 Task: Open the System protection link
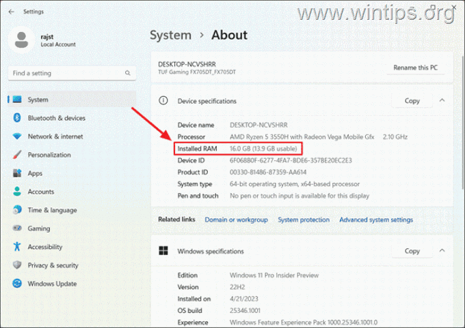pyautogui.click(x=304, y=220)
